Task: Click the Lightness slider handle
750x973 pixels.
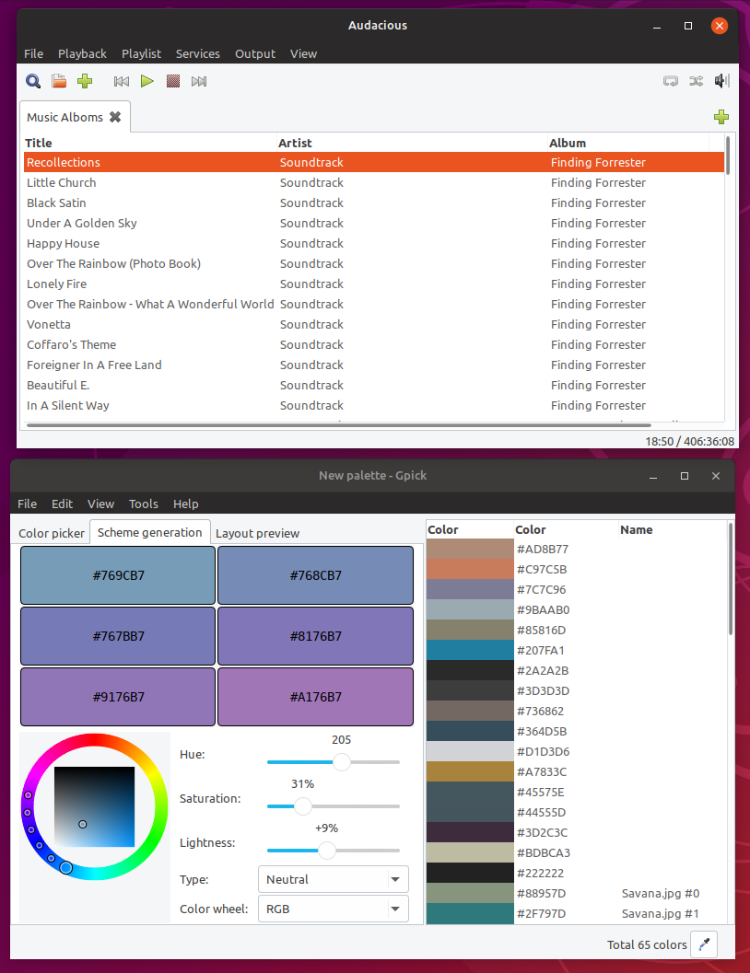Action: click(326, 851)
